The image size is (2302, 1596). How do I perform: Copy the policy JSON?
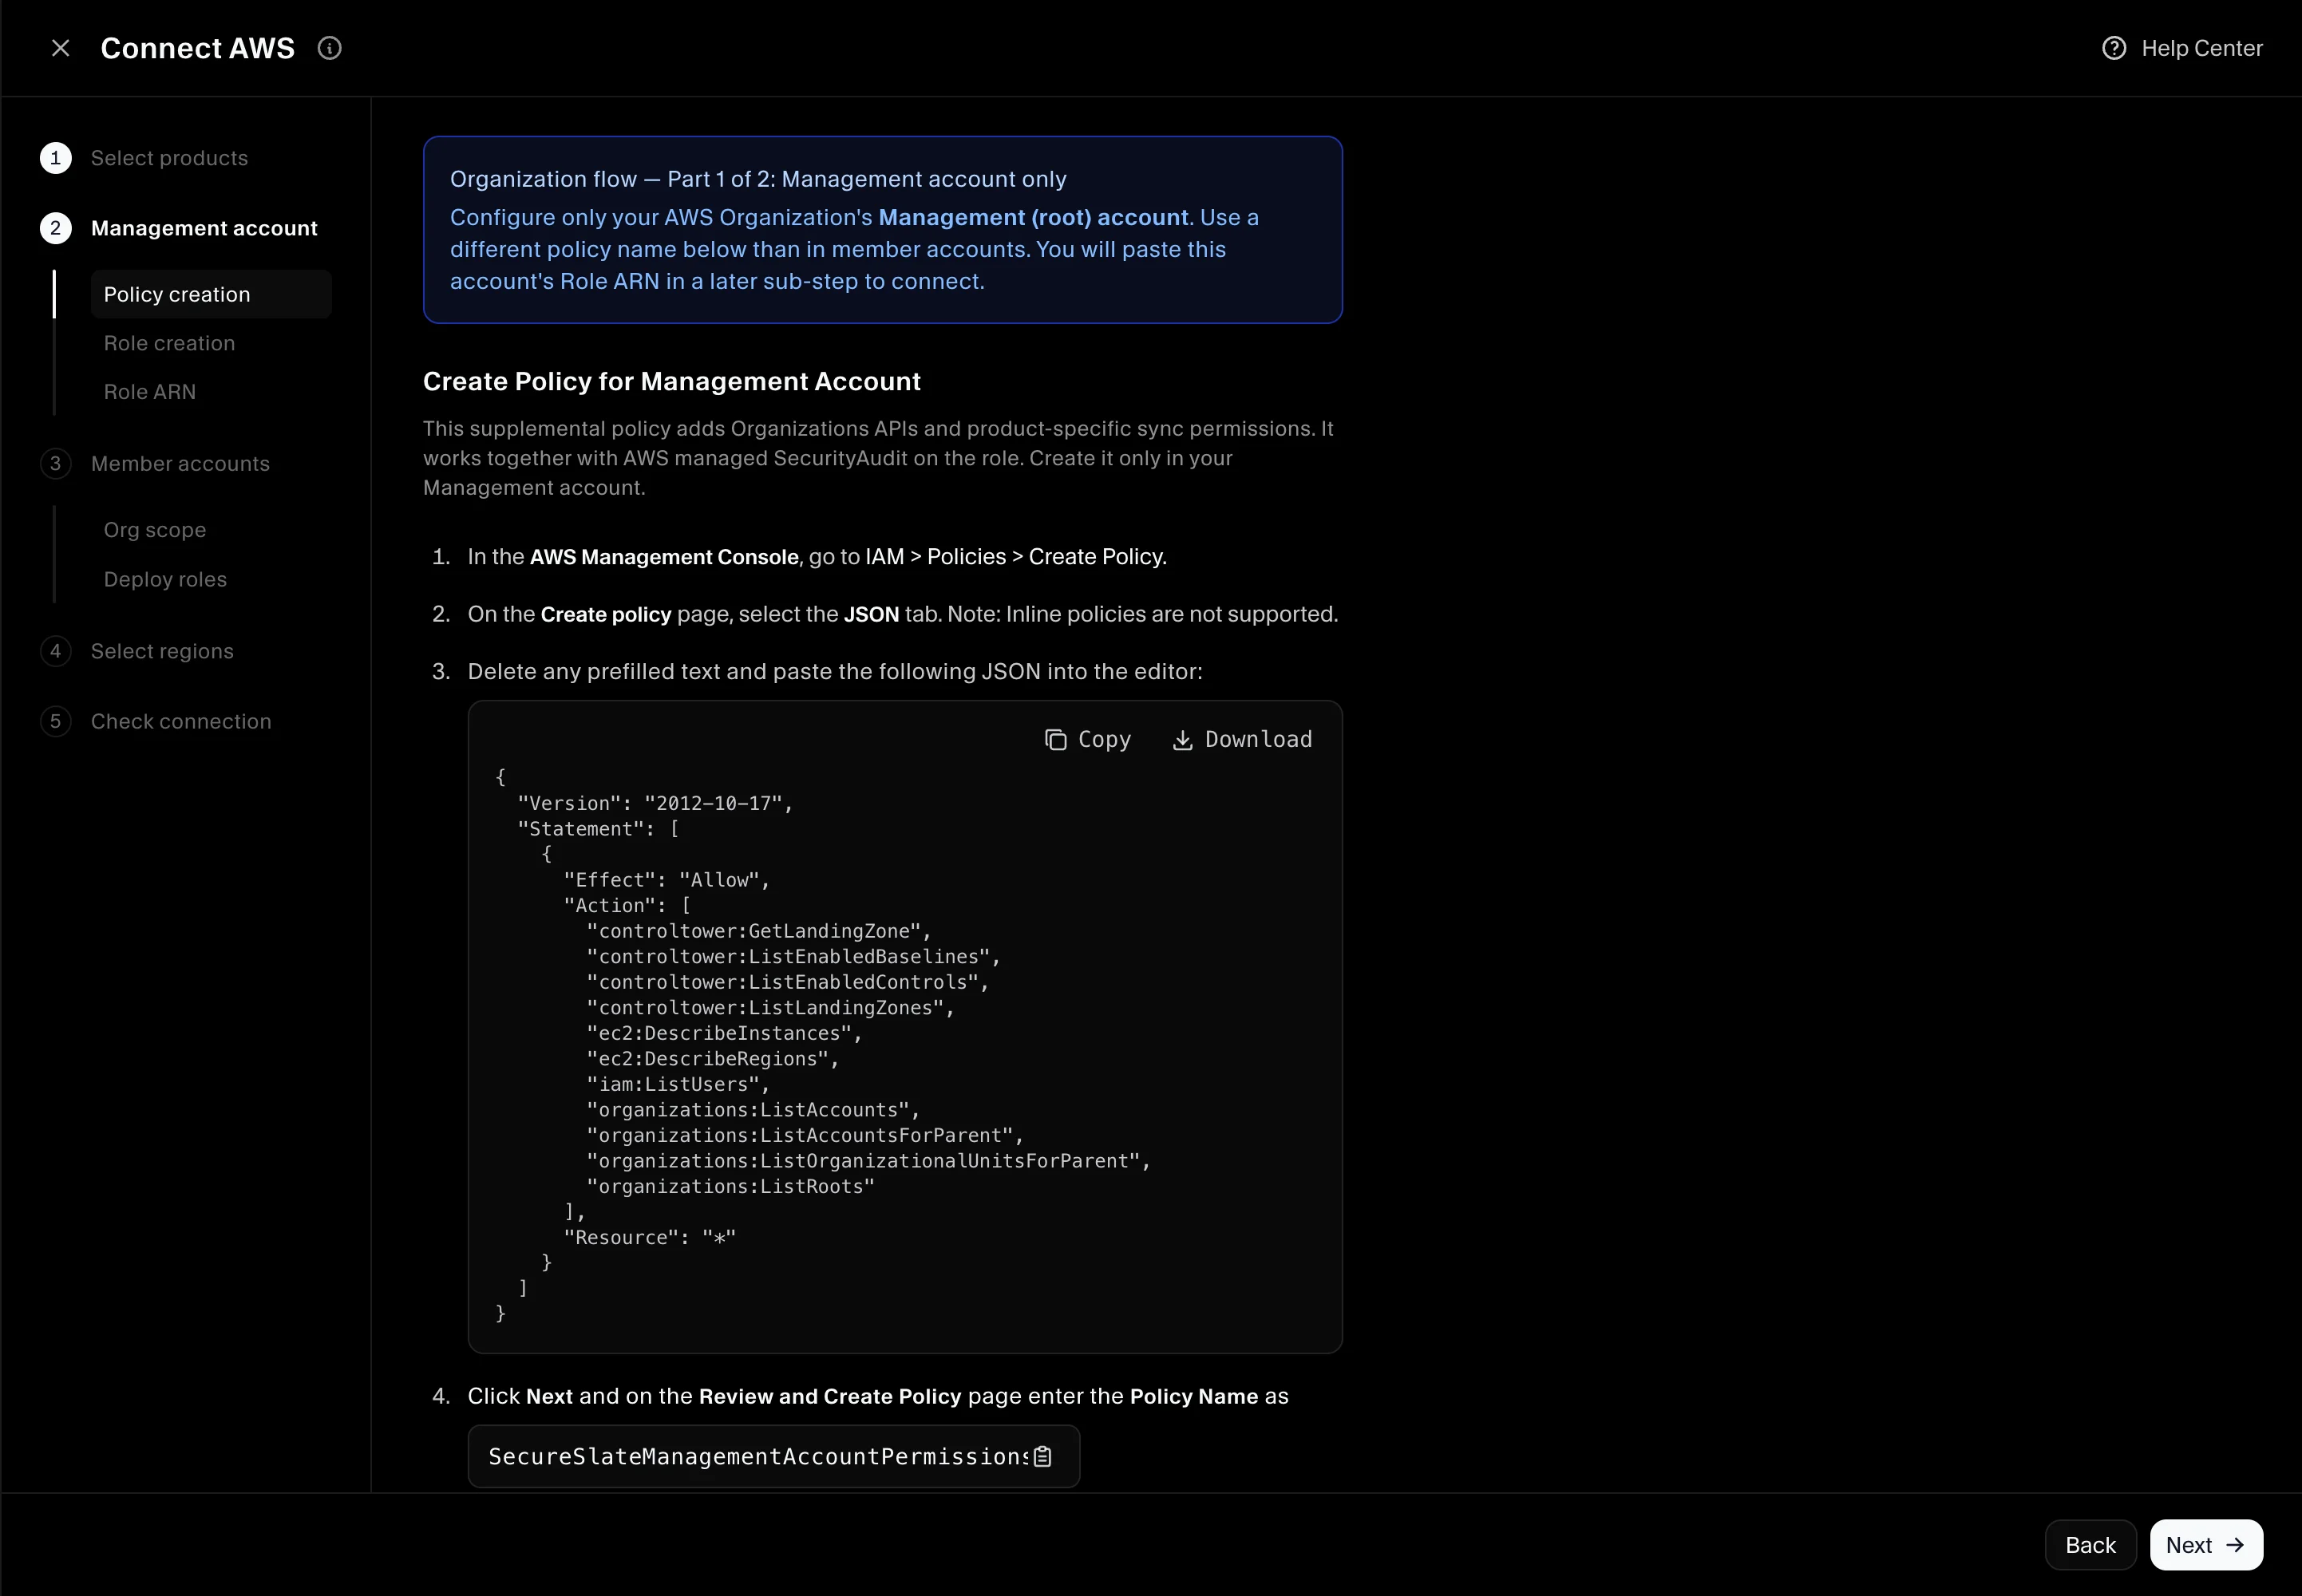[x=1088, y=739]
